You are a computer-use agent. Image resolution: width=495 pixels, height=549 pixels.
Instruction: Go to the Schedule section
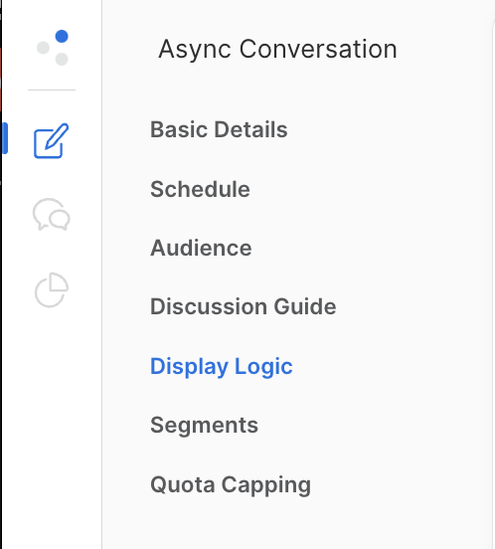coord(200,189)
